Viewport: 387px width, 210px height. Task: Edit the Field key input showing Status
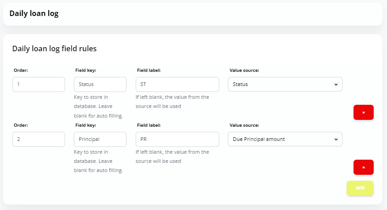click(x=100, y=85)
